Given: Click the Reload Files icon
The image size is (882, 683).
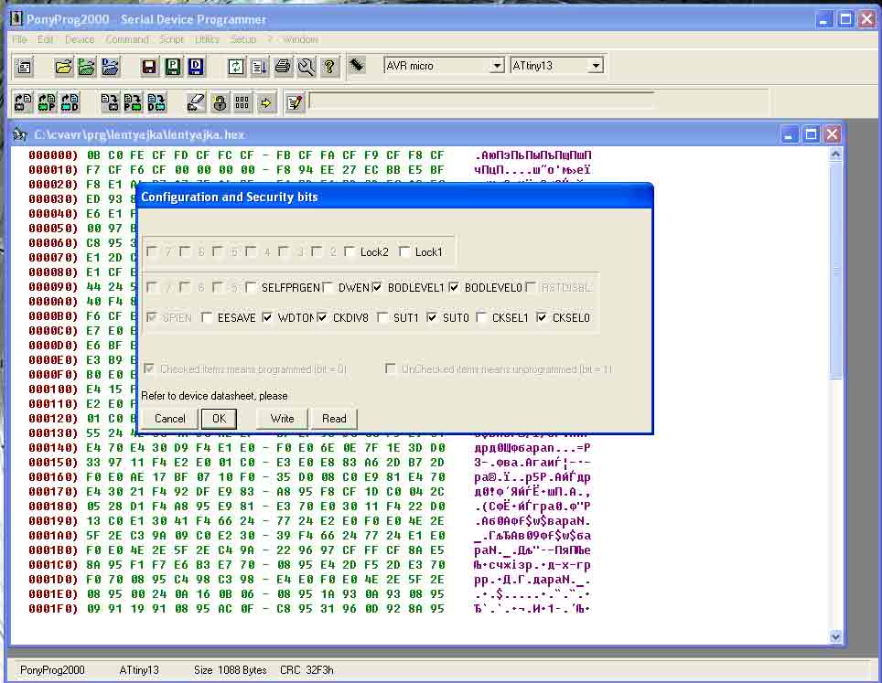Looking at the screenshot, I should (x=236, y=66).
